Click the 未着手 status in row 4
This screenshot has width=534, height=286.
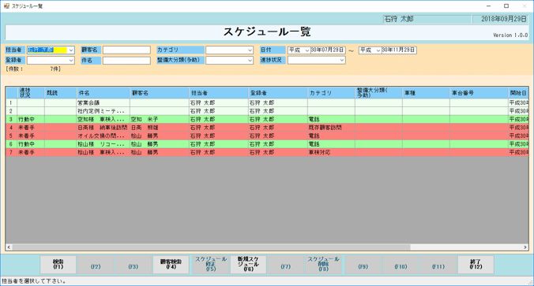(31, 128)
